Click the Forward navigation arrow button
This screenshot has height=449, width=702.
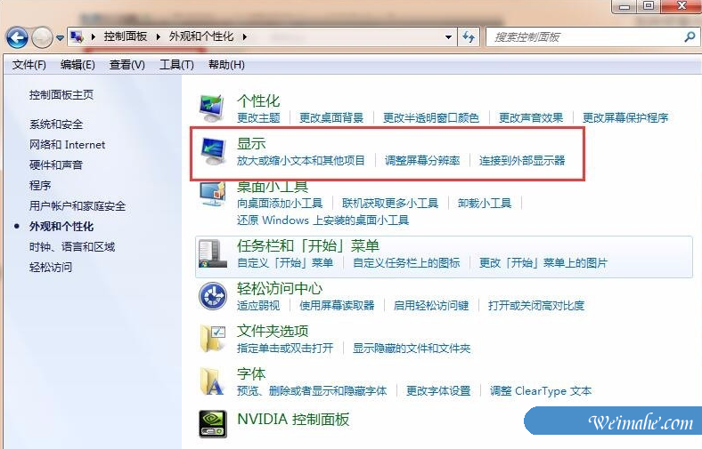pyautogui.click(x=42, y=37)
